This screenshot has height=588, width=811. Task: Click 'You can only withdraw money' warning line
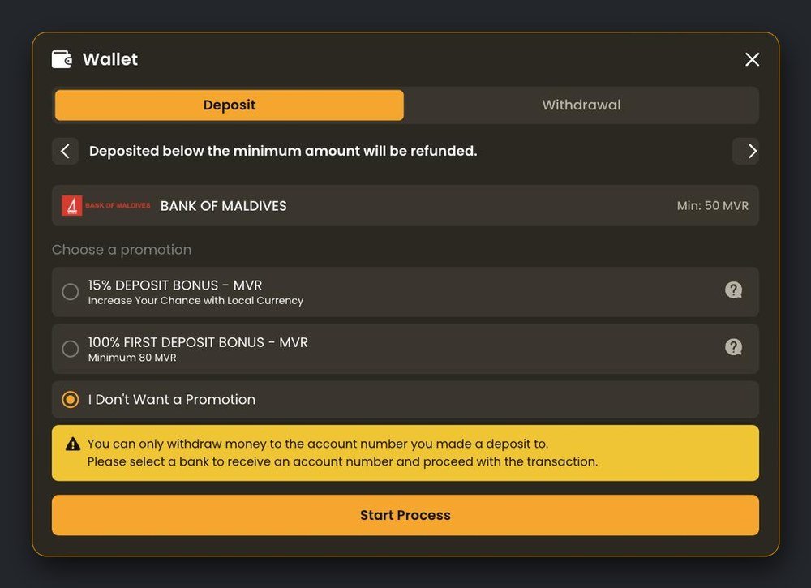coord(318,444)
